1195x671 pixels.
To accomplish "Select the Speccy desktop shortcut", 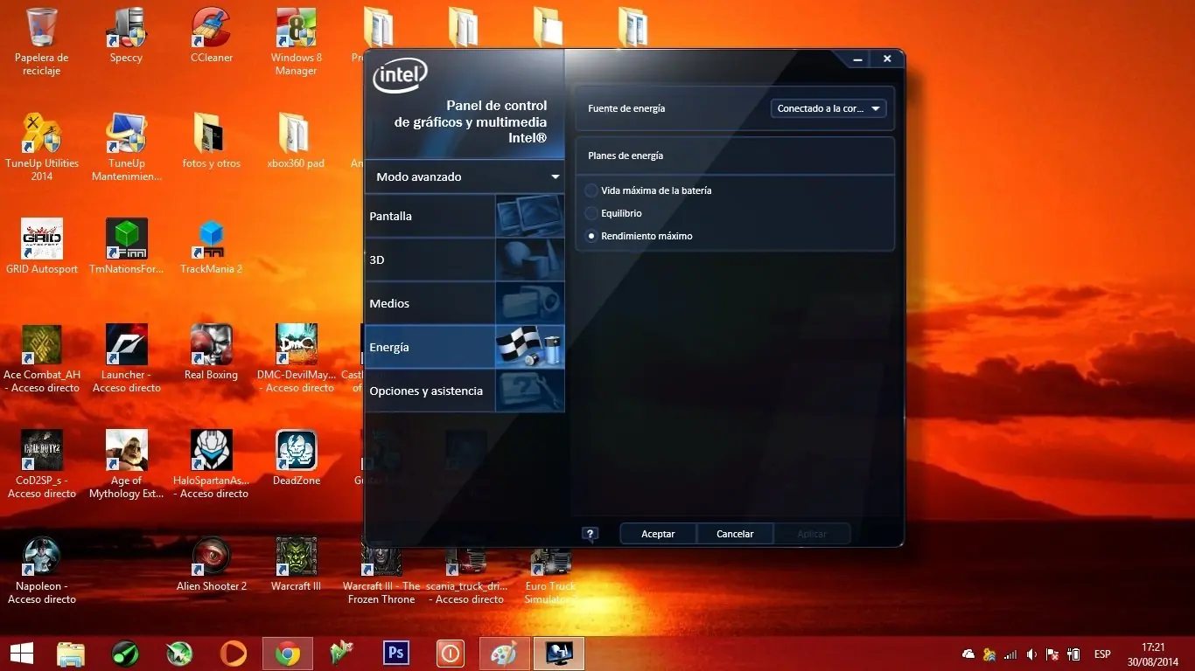I will pyautogui.click(x=126, y=36).
